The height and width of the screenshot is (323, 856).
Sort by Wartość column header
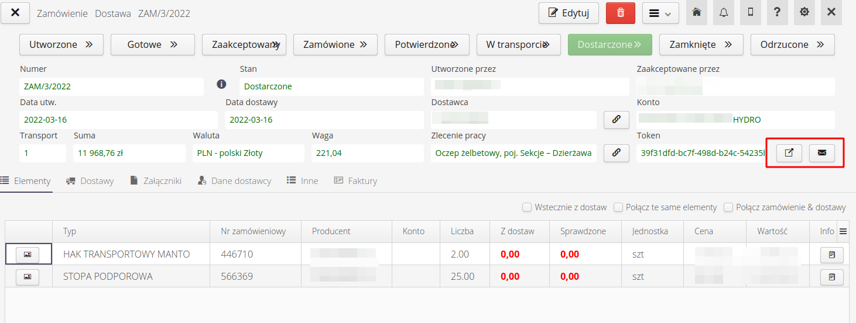778,231
